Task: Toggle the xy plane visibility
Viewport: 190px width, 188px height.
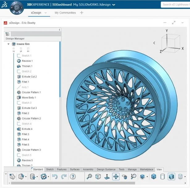Action: [x=14, y=49]
